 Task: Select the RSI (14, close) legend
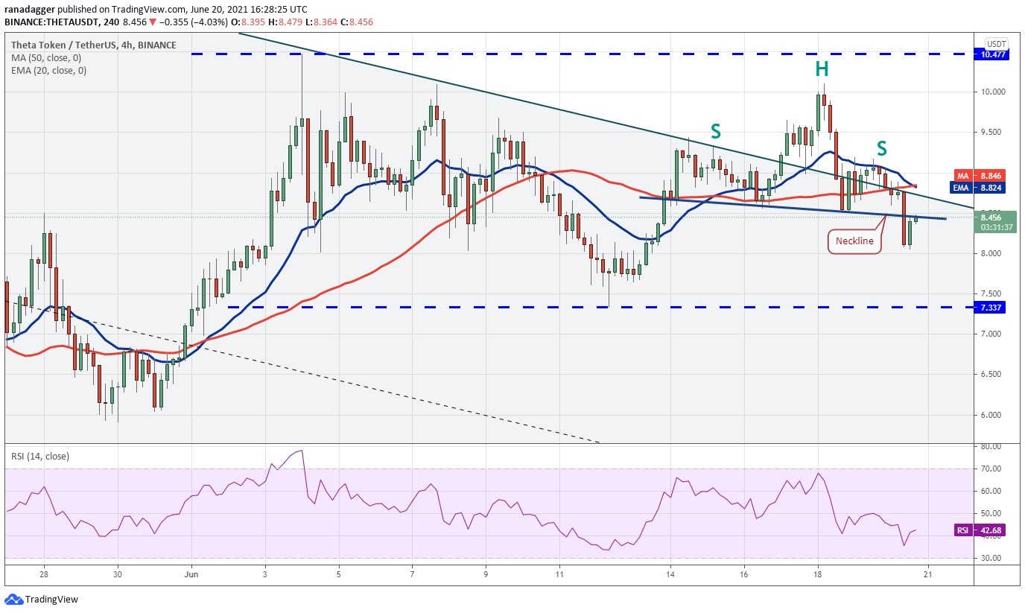coord(39,456)
